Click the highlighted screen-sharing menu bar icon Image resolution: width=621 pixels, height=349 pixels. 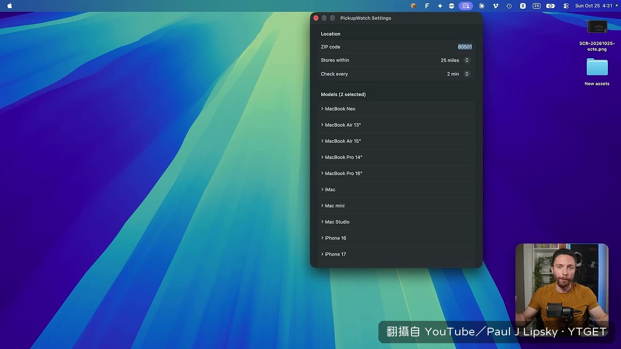click(466, 6)
